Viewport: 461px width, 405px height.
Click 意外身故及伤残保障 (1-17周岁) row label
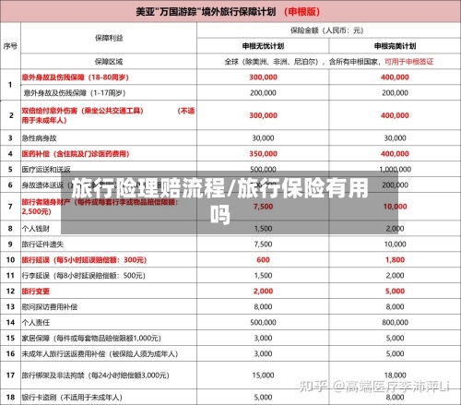[75, 93]
